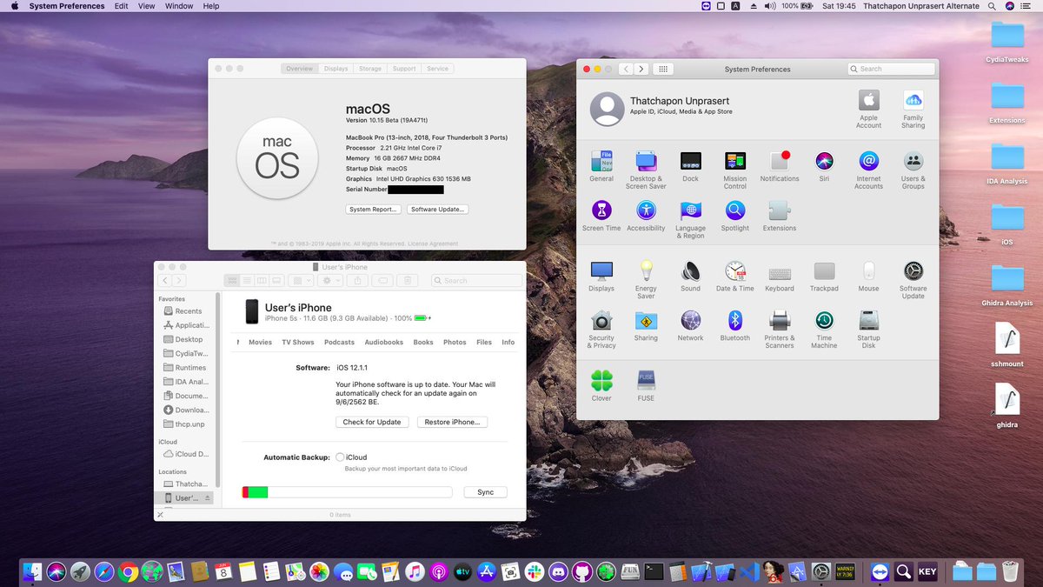Open the Clover preference pane
The width and height of the screenshot is (1043, 587).
click(x=601, y=379)
